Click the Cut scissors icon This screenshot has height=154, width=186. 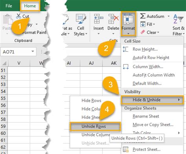(x=18, y=16)
